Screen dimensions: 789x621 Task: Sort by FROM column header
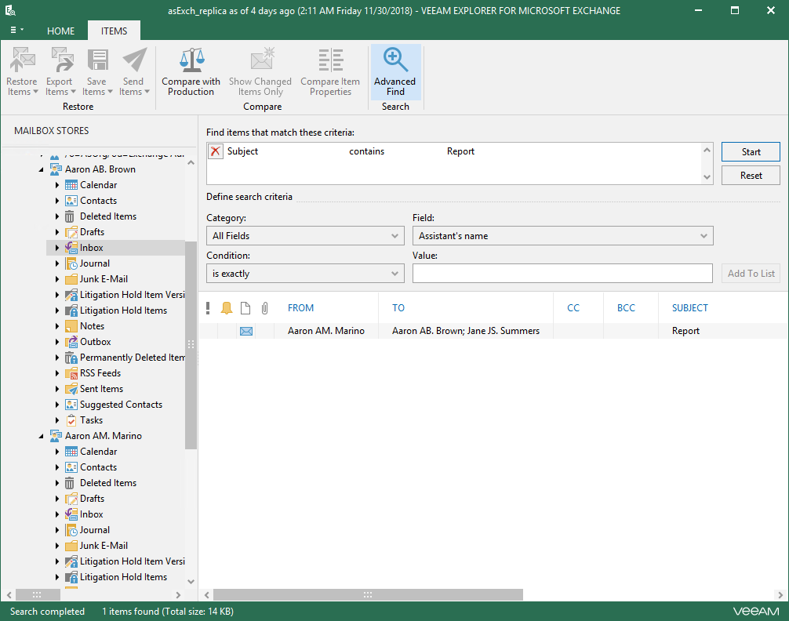pyautogui.click(x=300, y=308)
